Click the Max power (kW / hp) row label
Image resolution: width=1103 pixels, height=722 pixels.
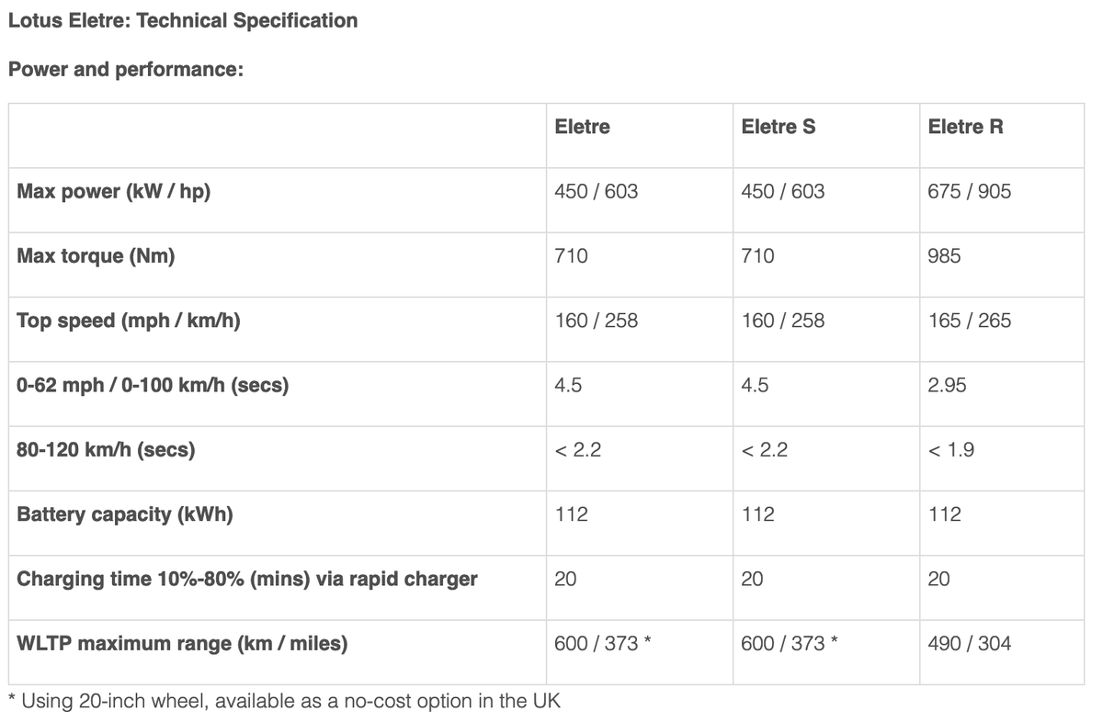(x=114, y=192)
